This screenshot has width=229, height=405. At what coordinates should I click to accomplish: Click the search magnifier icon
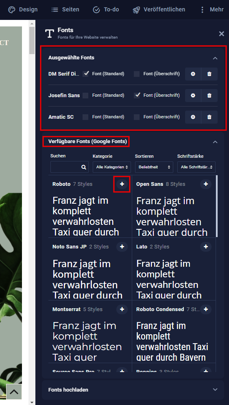83,167
